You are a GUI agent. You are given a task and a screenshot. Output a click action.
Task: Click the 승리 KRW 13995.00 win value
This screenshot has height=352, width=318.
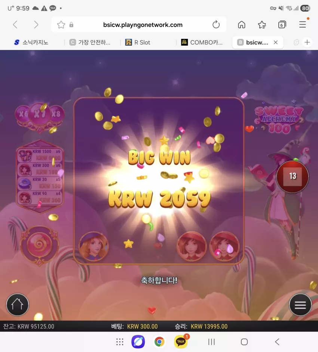[x=201, y=326]
